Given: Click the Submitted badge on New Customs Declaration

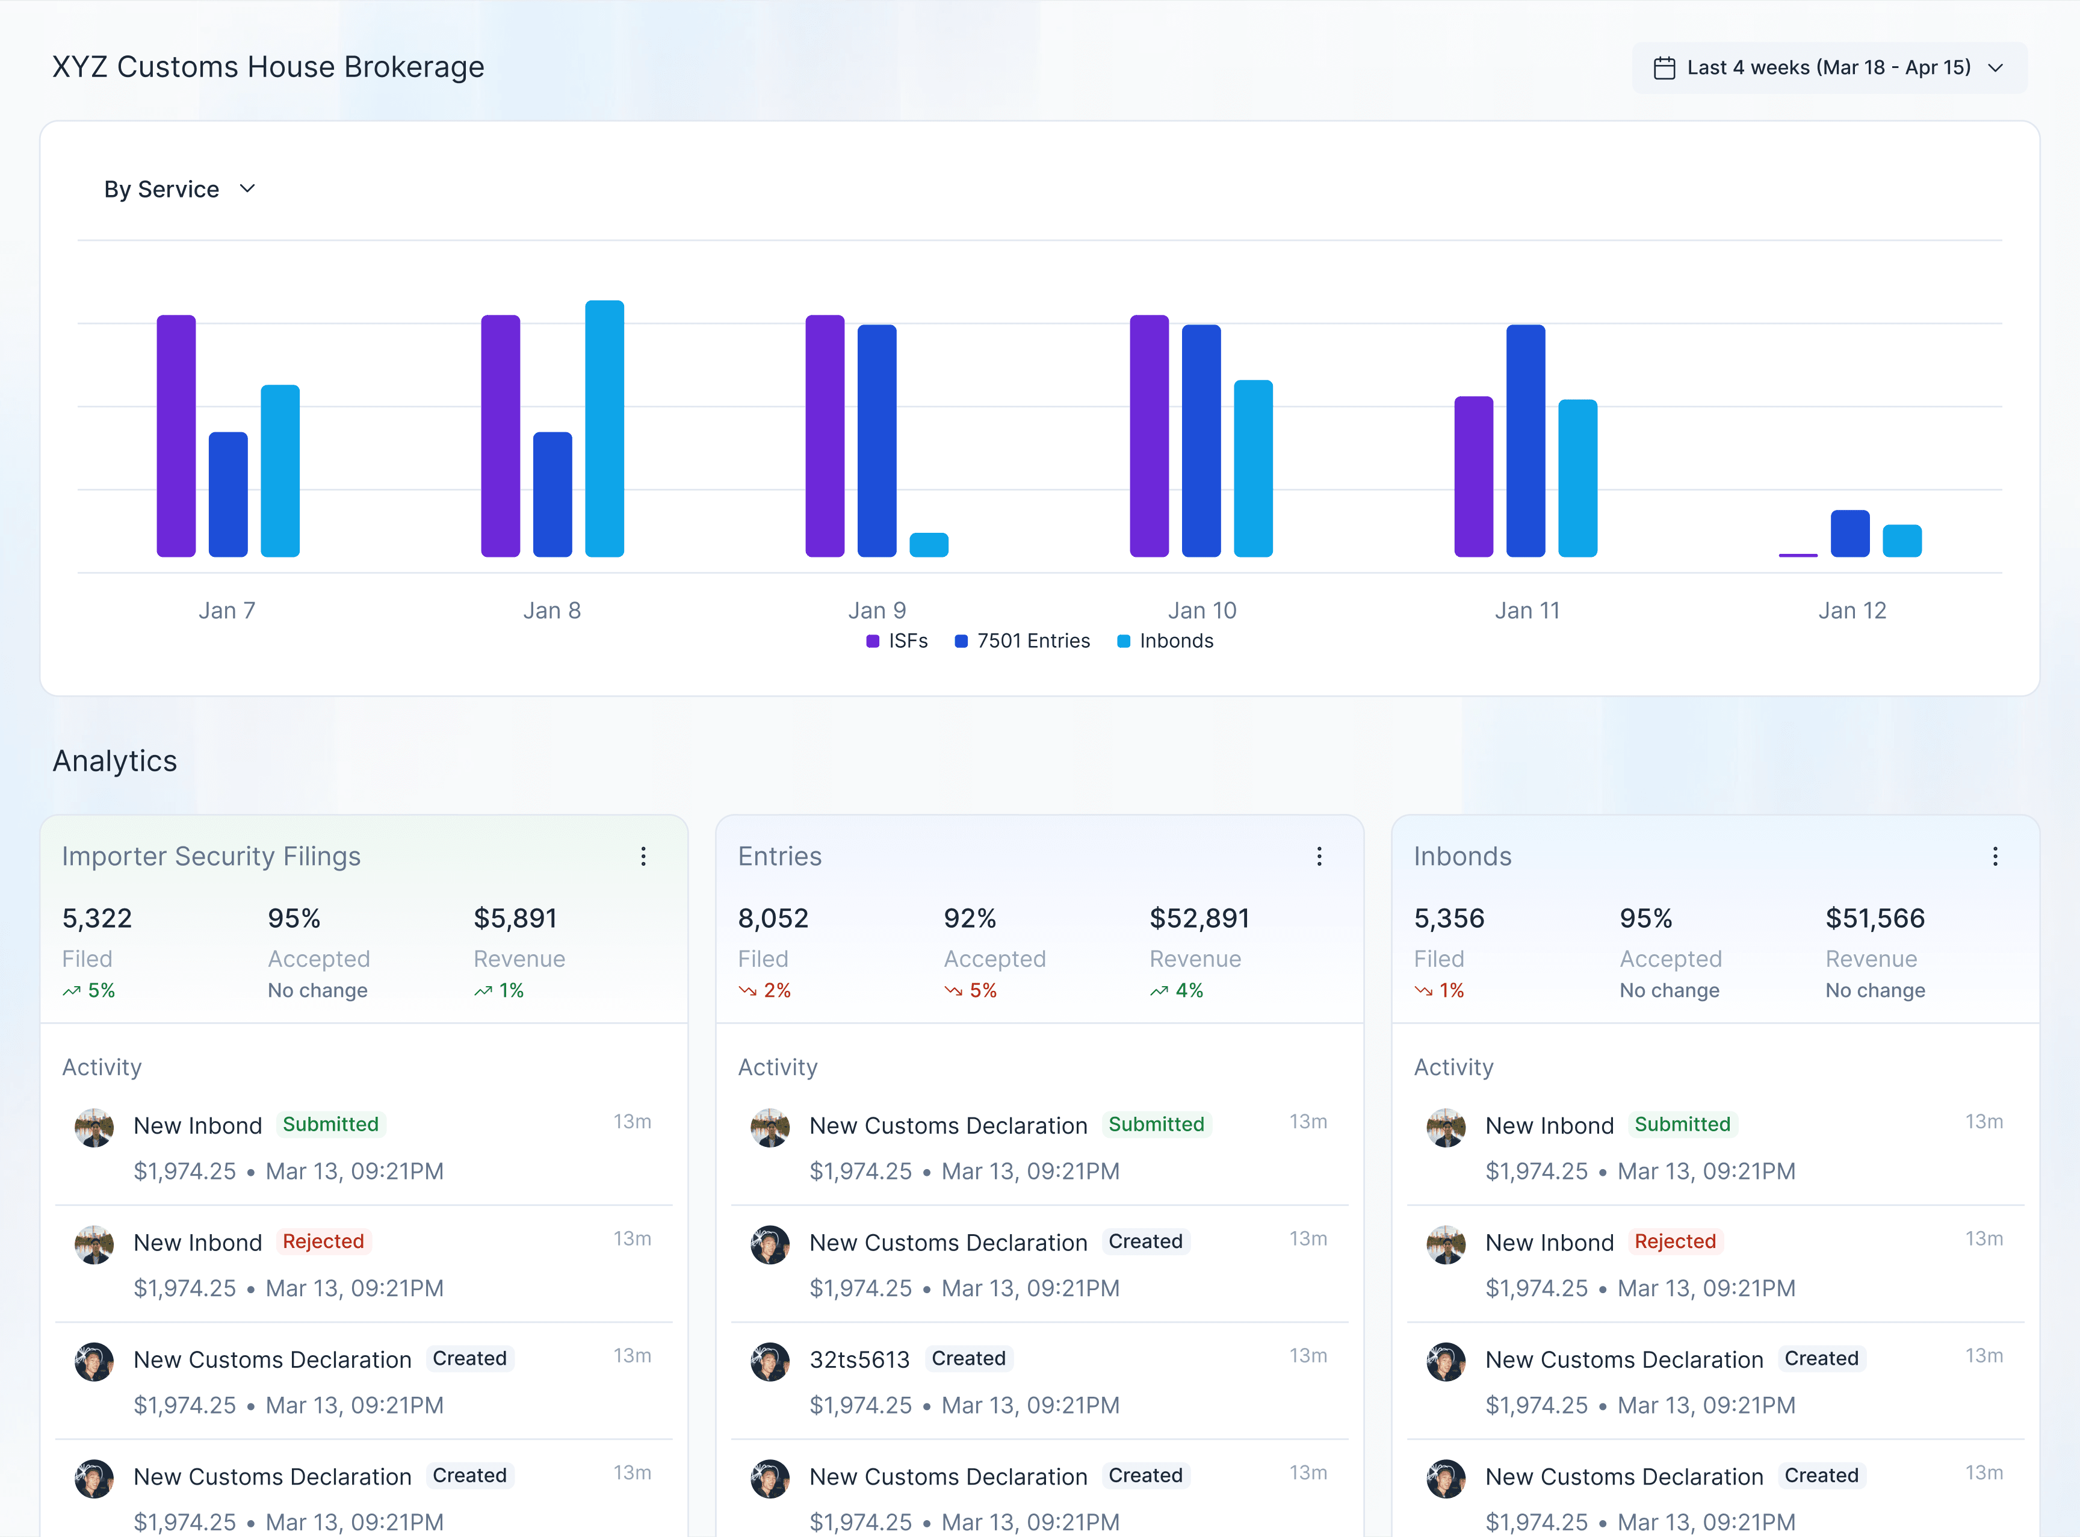Looking at the screenshot, I should [1157, 1124].
